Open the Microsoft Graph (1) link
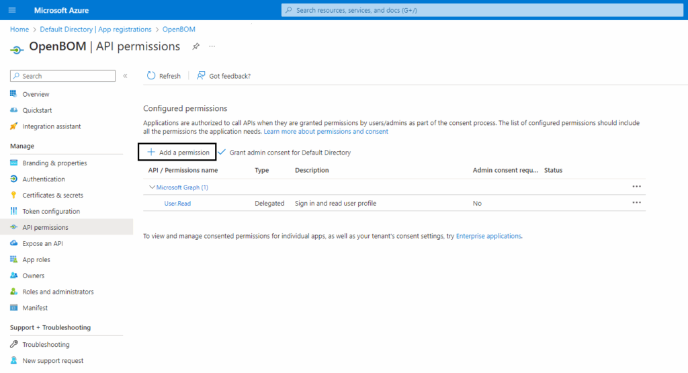The width and height of the screenshot is (688, 373). [182, 187]
